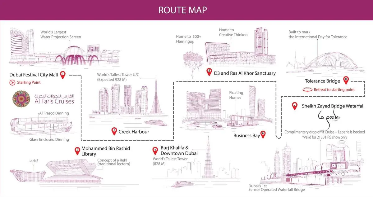The height and width of the screenshot is (197, 373).
Task: Click the D3 and Ras Al Khor Sanctuary label
Action: point(245,73)
